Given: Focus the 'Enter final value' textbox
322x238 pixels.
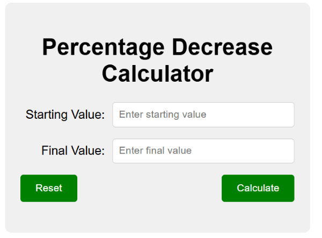Looking at the screenshot, I should 203,151.
